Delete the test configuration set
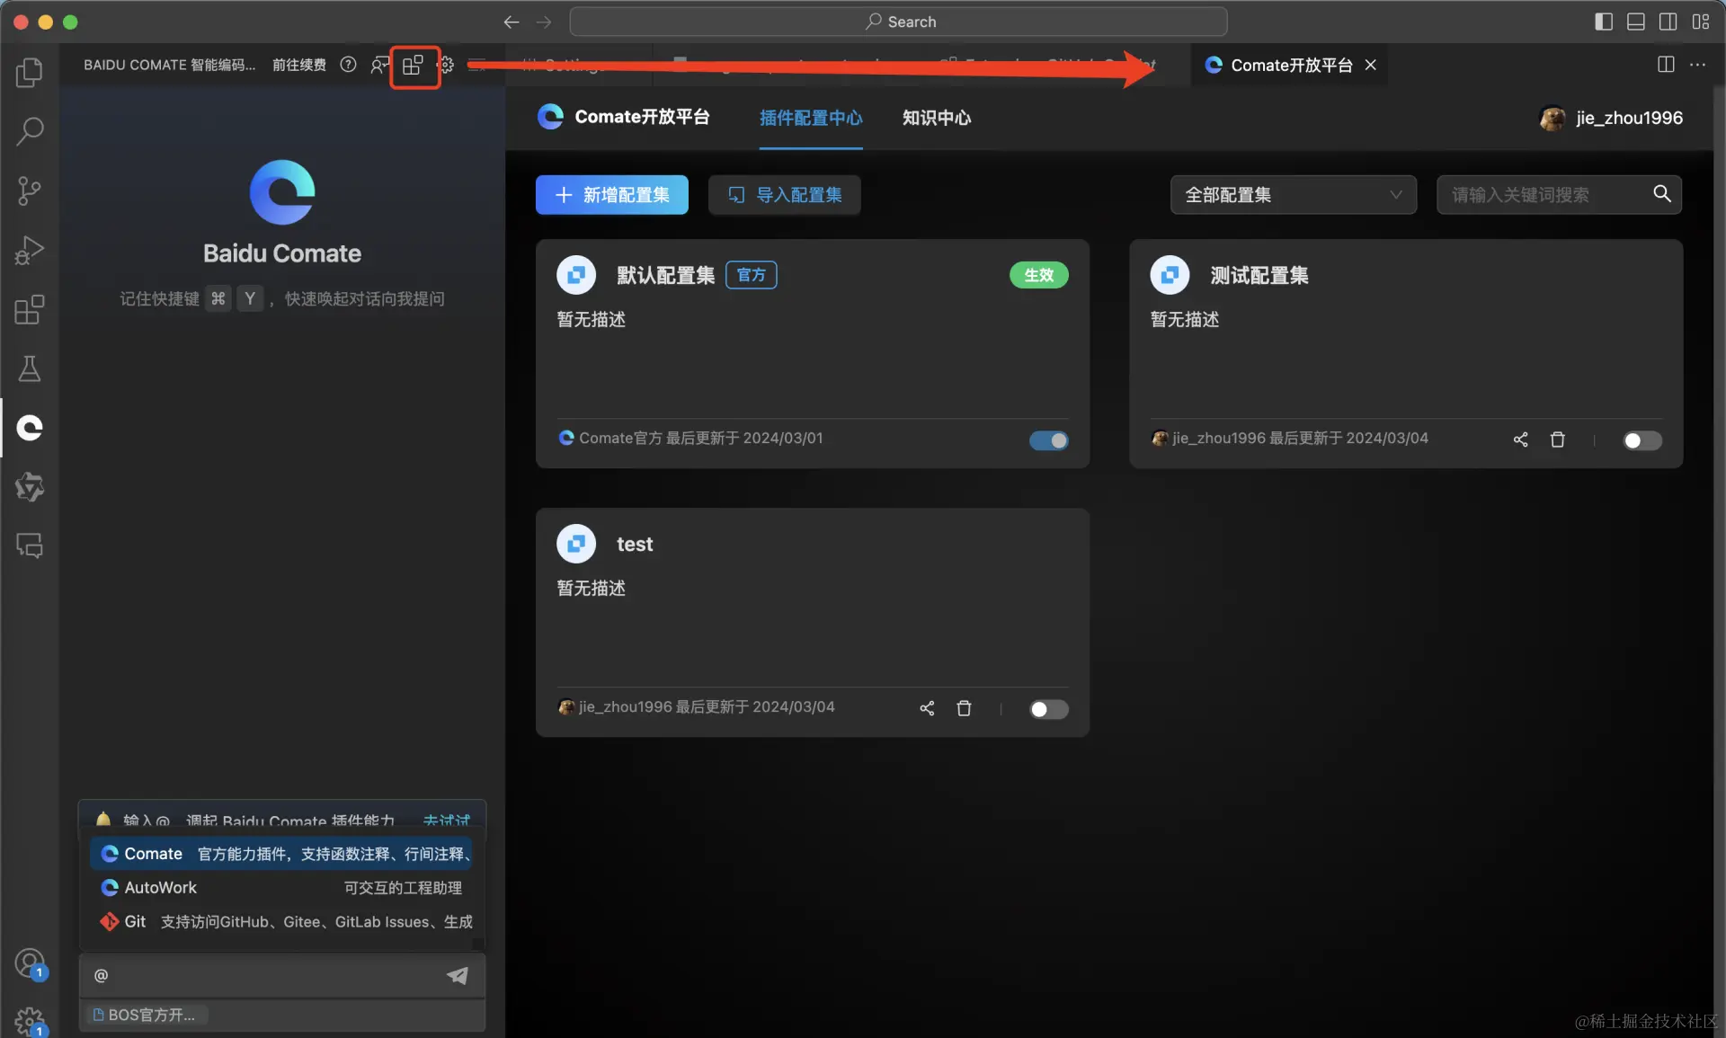 964,708
